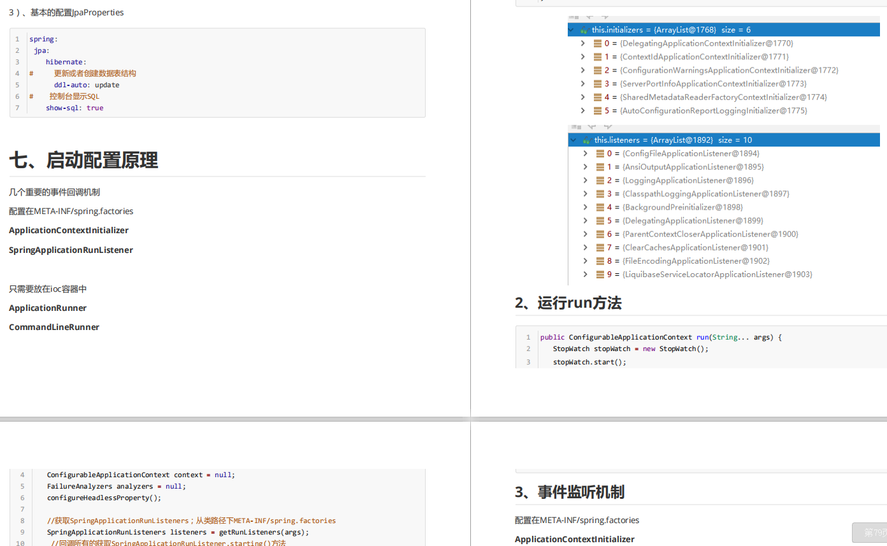This screenshot has width=887, height=546.
Task: Click the comment 更新或者创建数据表结构
Action: click(95, 73)
